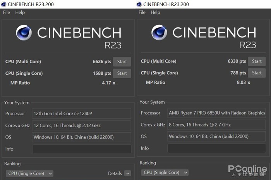Click Cinebench title bar icon in left window
This screenshot has width=271, height=180.
(3, 4)
